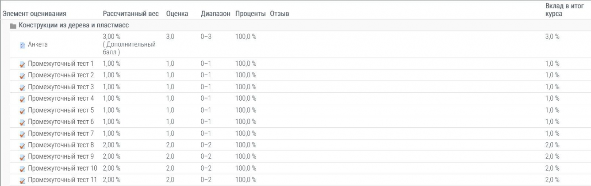Open Промежуточный тест 2 link
The width and height of the screenshot is (591, 186).
[x=61, y=75]
